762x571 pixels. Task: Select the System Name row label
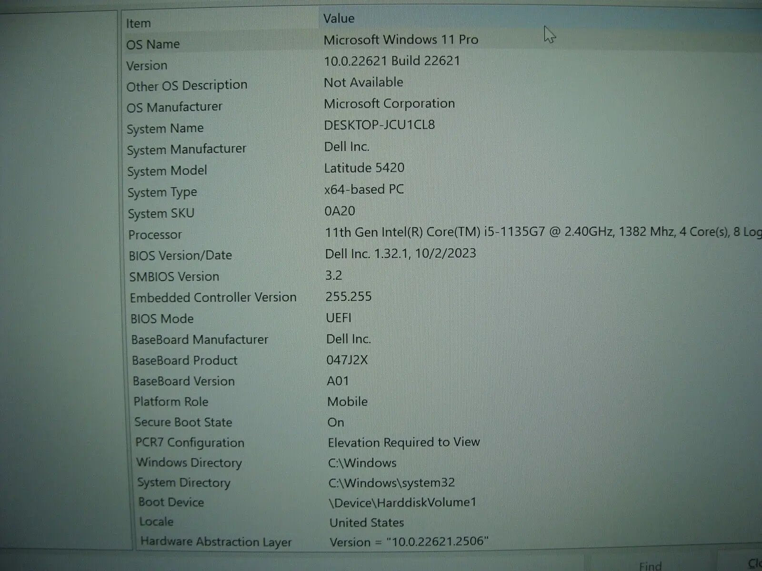(165, 129)
